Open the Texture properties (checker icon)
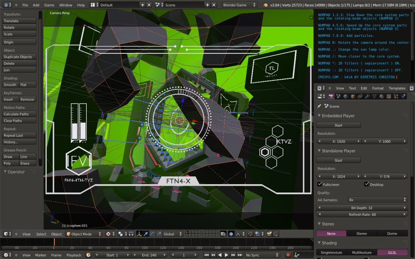 coord(389,96)
